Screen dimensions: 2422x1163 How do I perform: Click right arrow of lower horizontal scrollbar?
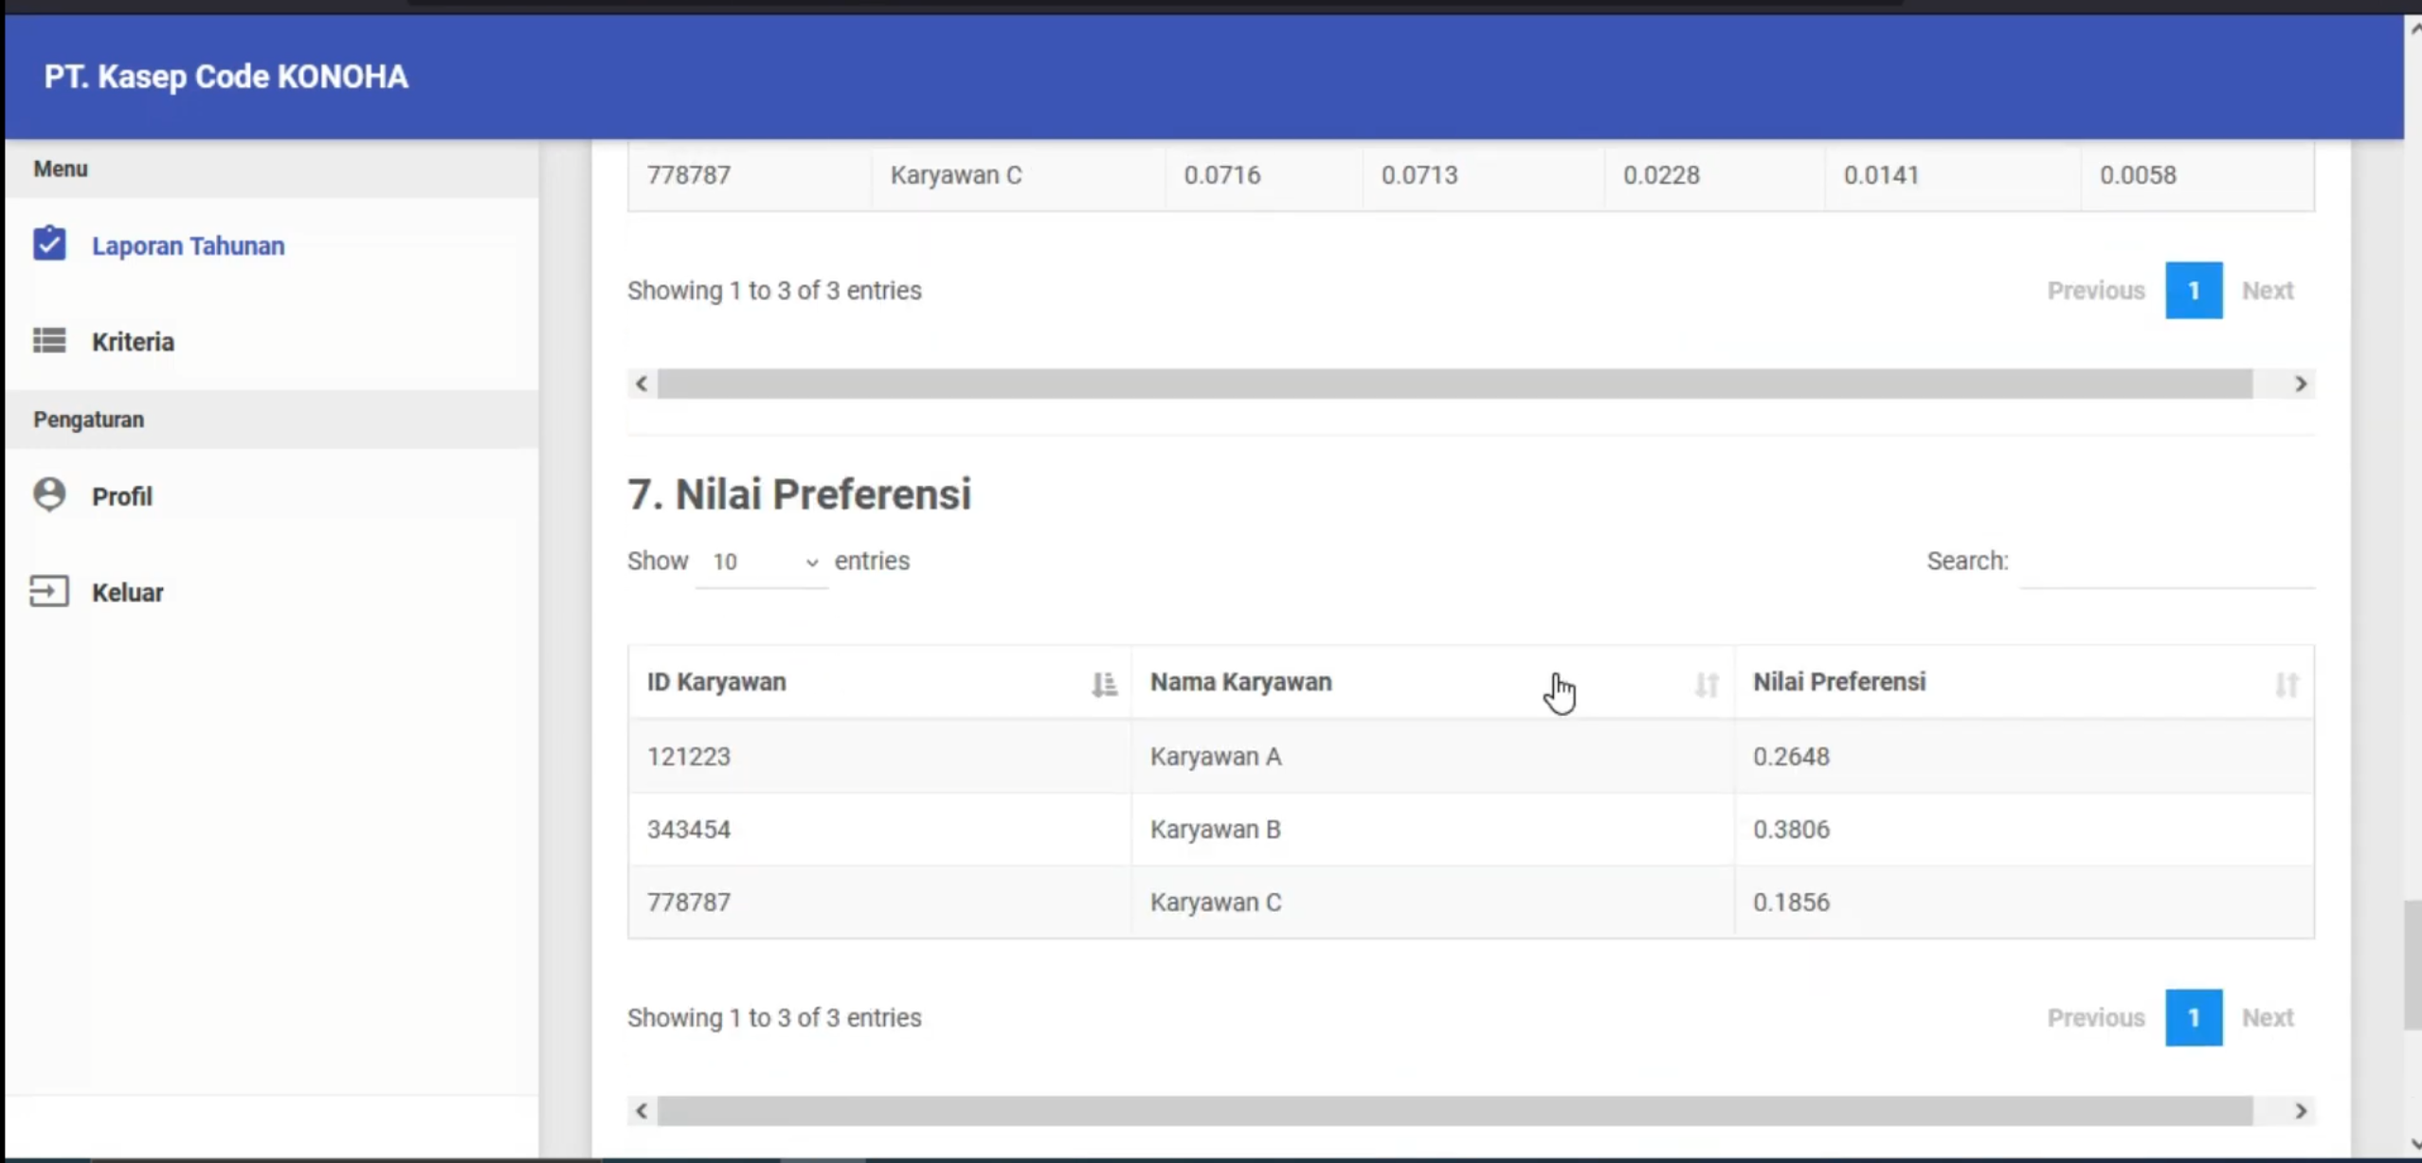(2300, 1110)
